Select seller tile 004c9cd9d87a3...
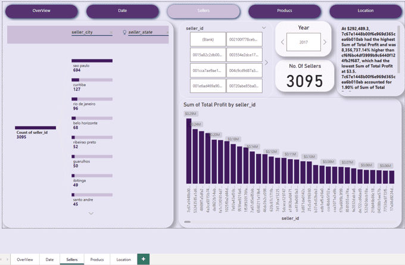 tap(244, 70)
